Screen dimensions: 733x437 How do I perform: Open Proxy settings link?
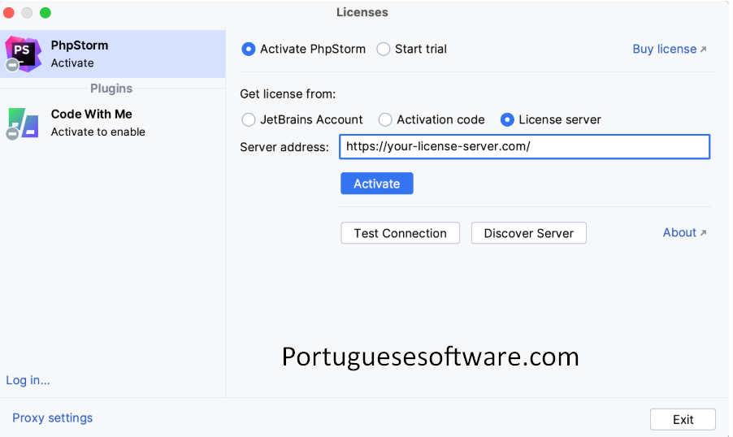click(52, 418)
